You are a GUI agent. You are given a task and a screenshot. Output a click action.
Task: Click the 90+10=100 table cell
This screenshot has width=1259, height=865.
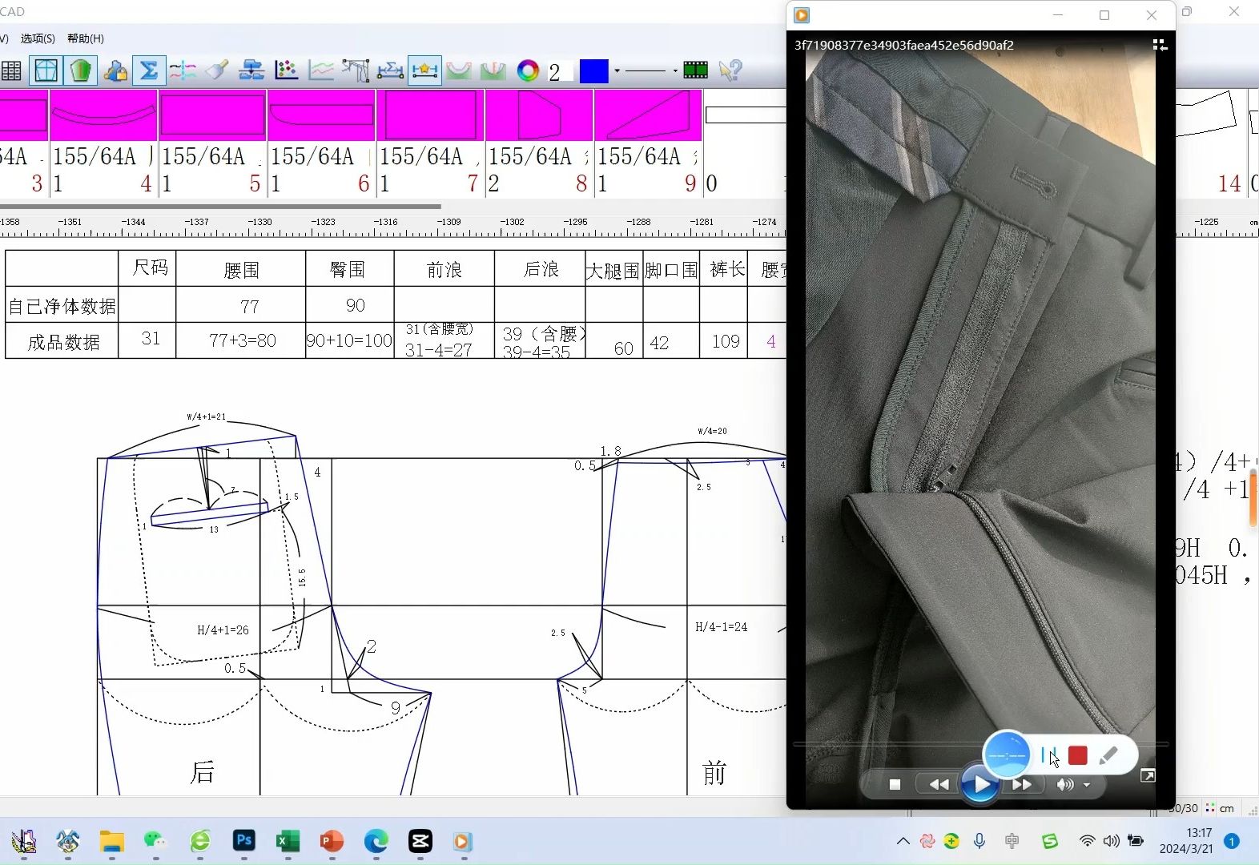pos(349,340)
